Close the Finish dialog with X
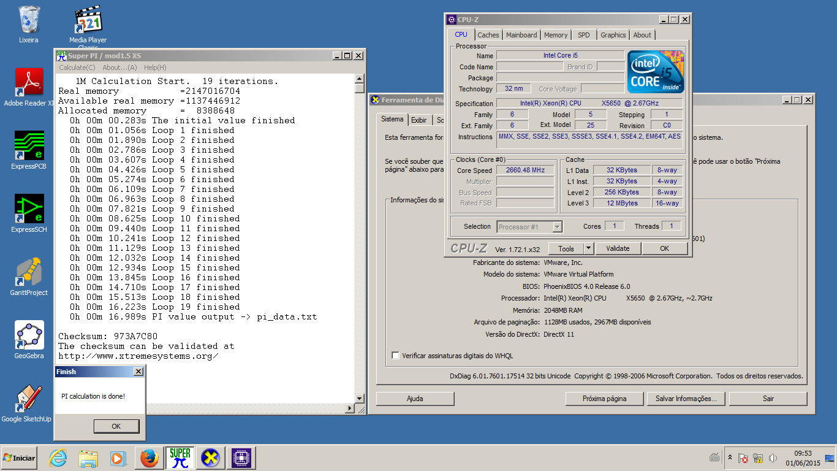The width and height of the screenshot is (837, 471). 138,372
